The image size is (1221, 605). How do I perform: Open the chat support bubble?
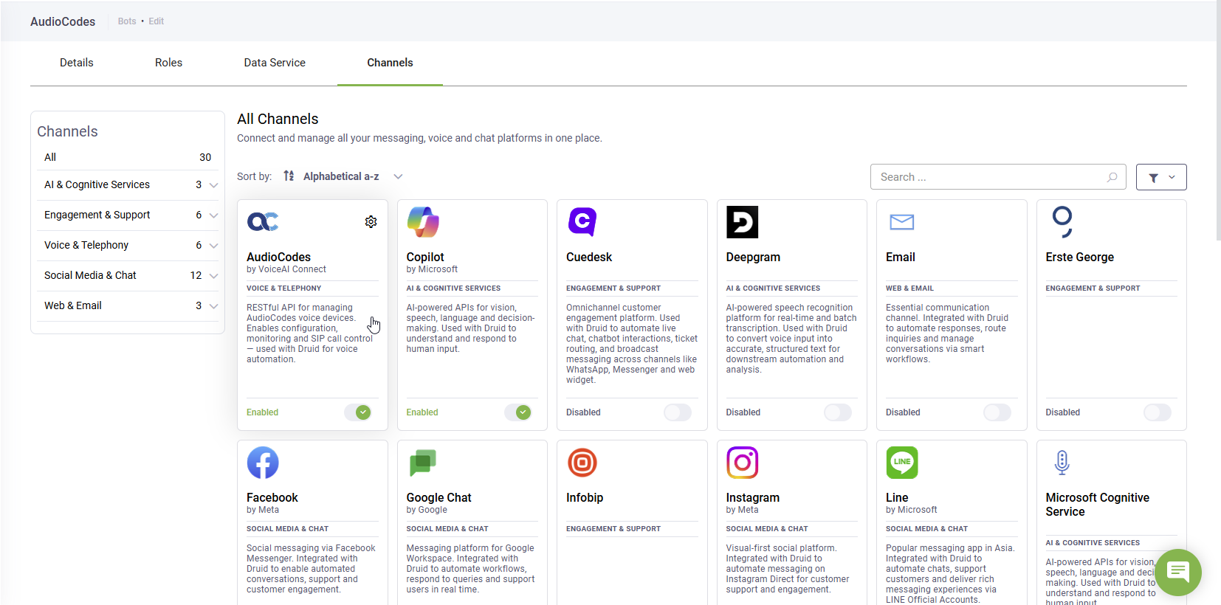tap(1177, 572)
